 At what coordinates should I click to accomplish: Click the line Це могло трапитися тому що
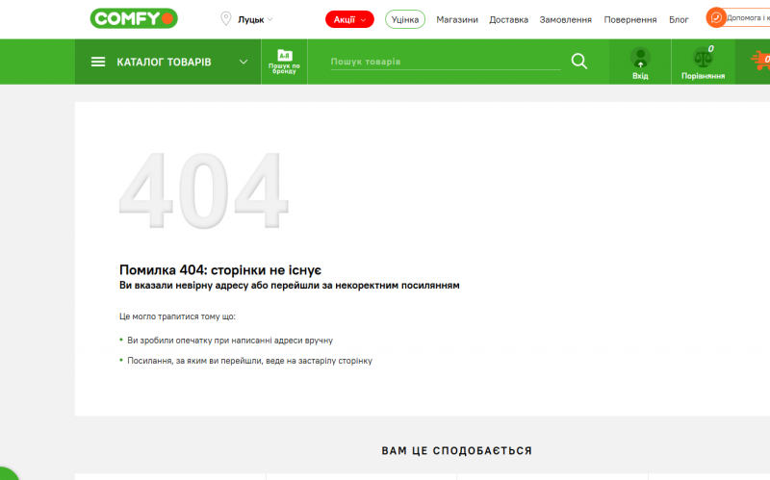click(x=177, y=316)
